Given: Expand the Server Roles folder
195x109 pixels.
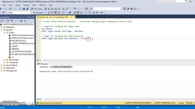Looking at the screenshot, I should (4, 60).
